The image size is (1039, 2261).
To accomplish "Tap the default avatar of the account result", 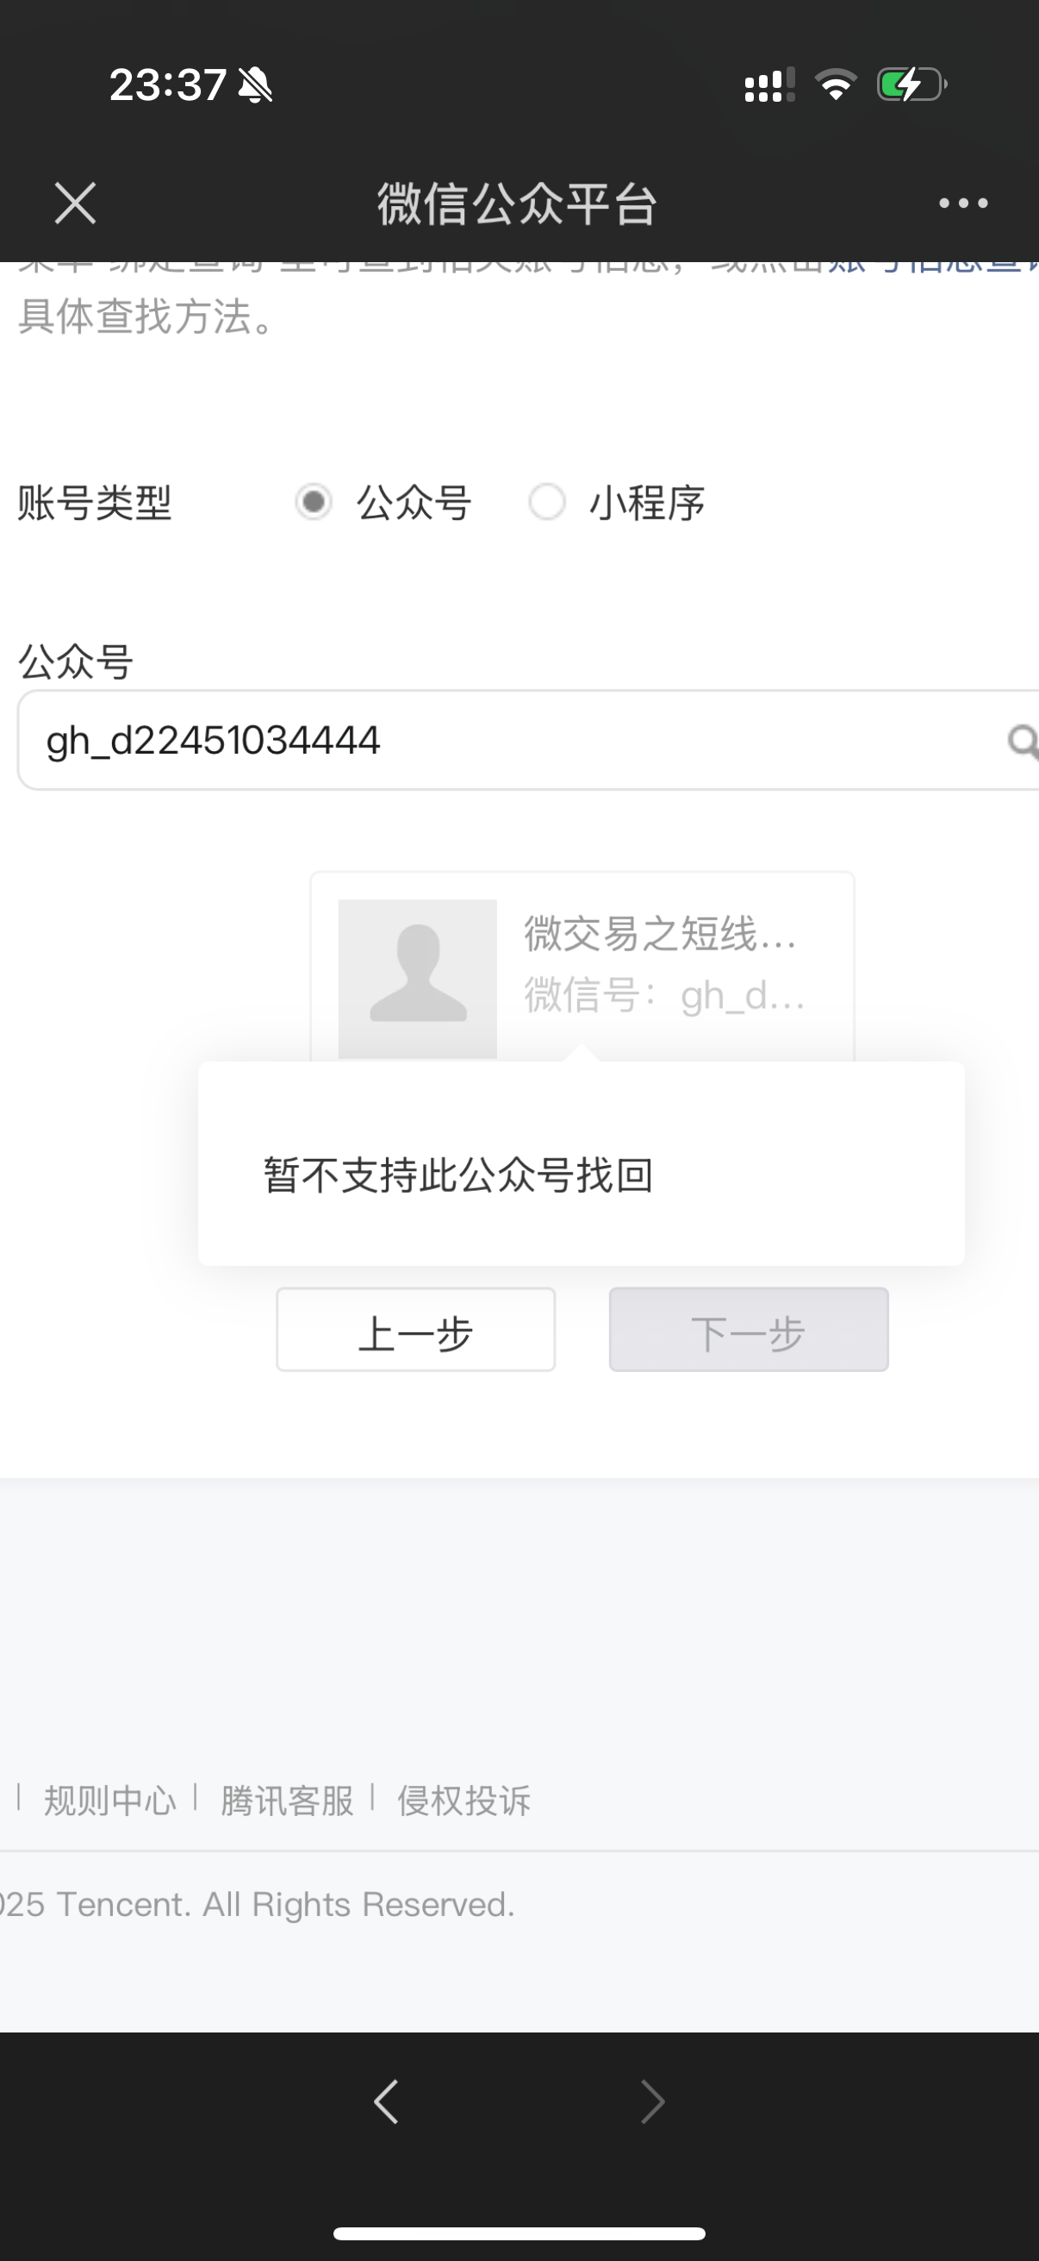I will 417,979.
